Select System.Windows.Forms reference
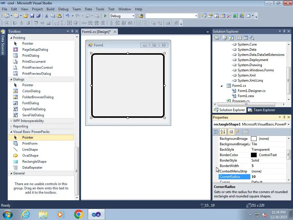 (x=256, y=70)
